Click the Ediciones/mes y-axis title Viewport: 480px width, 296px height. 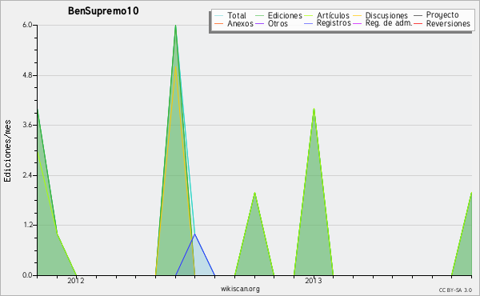coord(7,151)
